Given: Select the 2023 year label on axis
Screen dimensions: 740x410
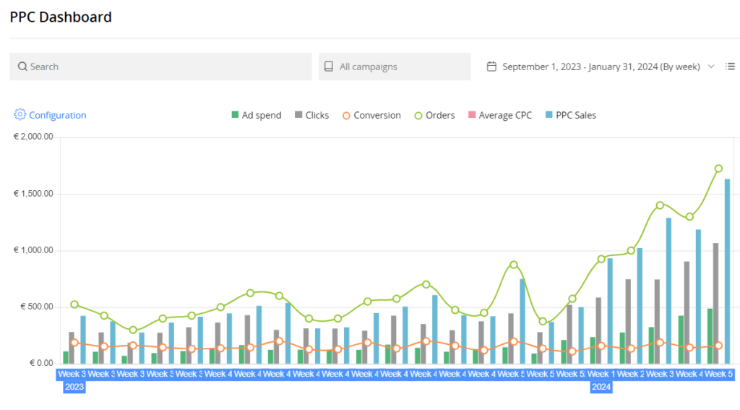Looking at the screenshot, I should (74, 387).
